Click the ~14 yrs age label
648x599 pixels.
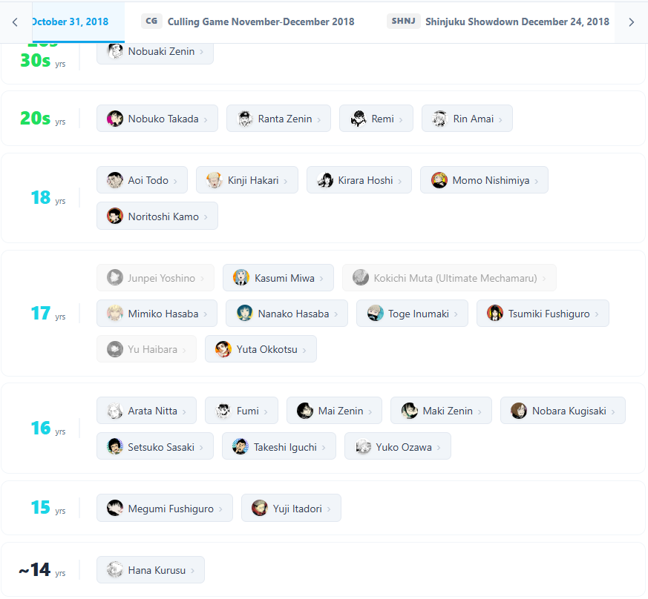[x=42, y=570]
